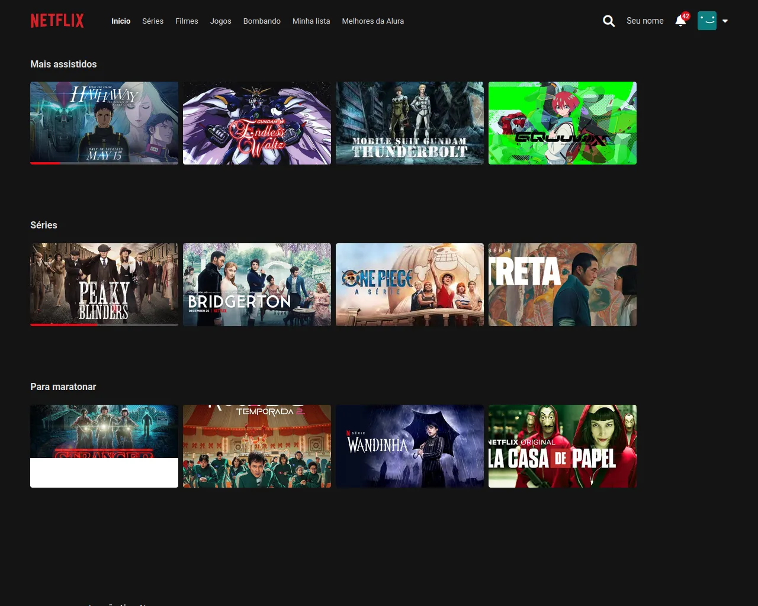Viewport: 758px width, 606px height.
Task: Open the Filmes menu item
Action: pyautogui.click(x=187, y=21)
